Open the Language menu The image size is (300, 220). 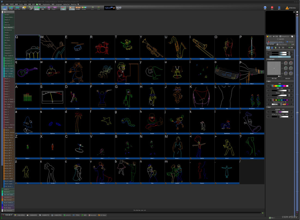pos(59,4)
